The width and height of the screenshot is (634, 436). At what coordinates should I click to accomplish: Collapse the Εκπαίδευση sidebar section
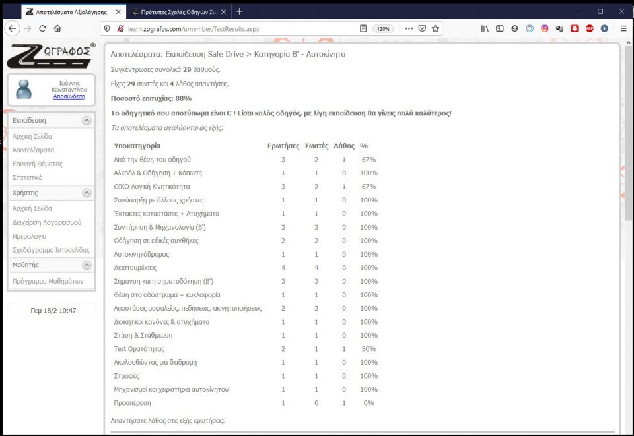pos(87,121)
